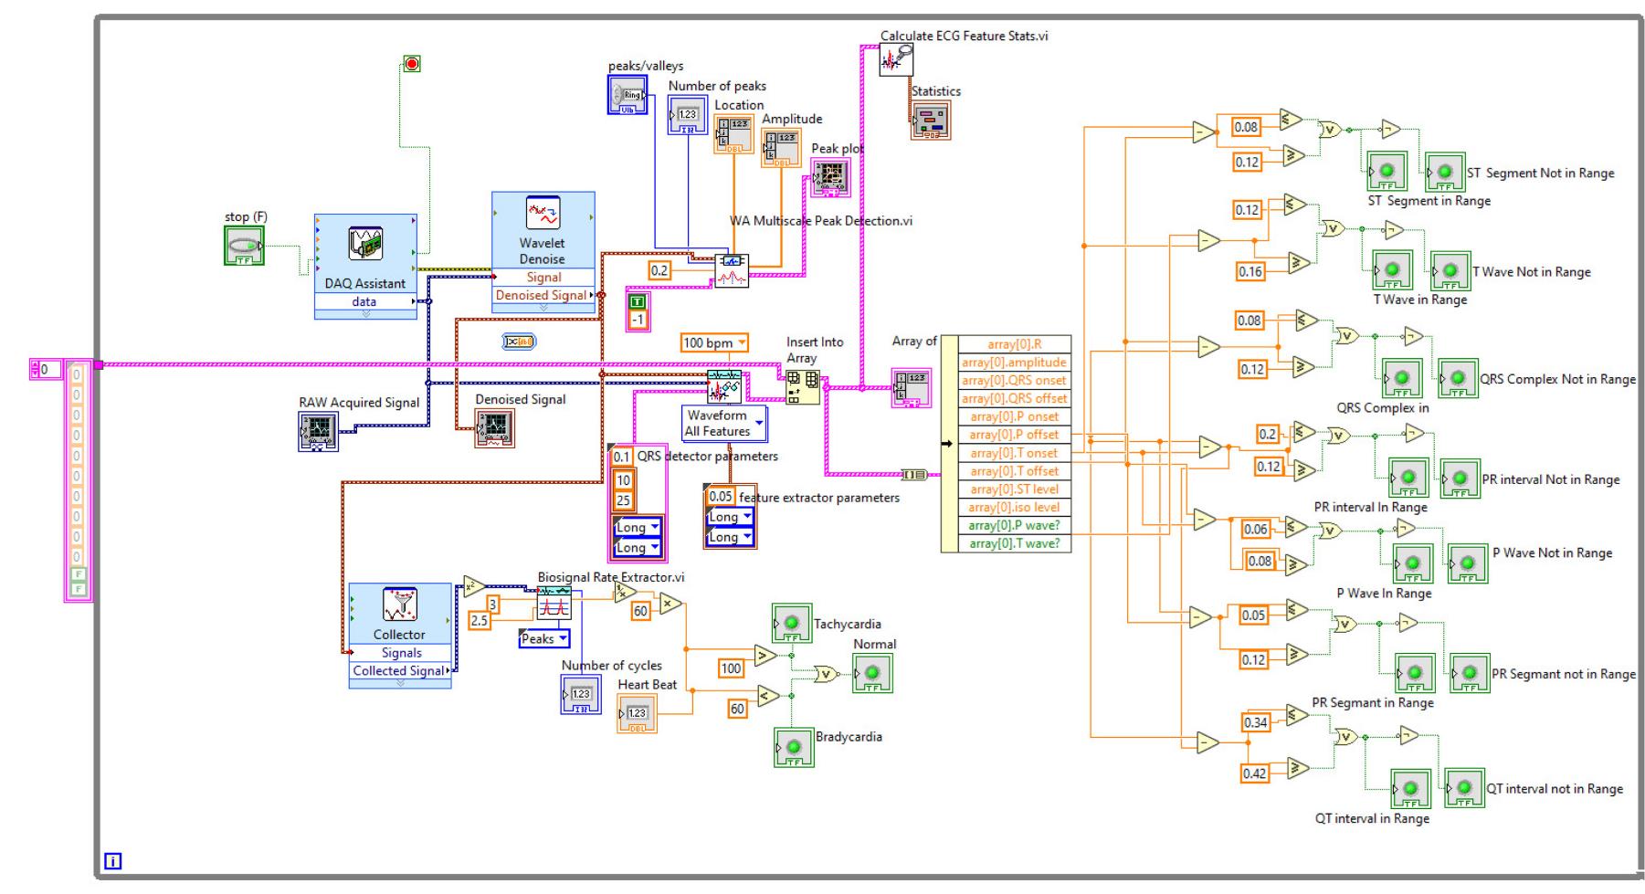Select the array[0].QRS onset output
Screen dimensions: 1645x894
pos(1015,380)
